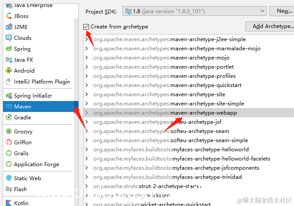Expand maven-archetype-mojo node chevron

tap(87, 58)
